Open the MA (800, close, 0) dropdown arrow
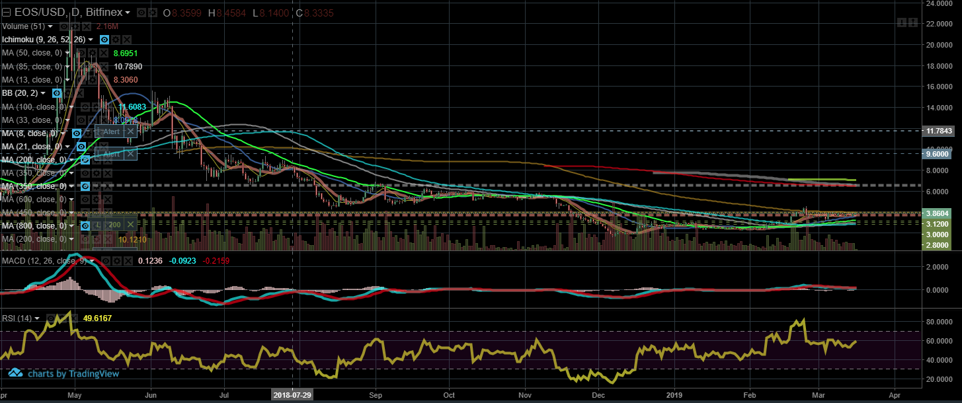Screen dimensions: 962x403 pos(71,225)
